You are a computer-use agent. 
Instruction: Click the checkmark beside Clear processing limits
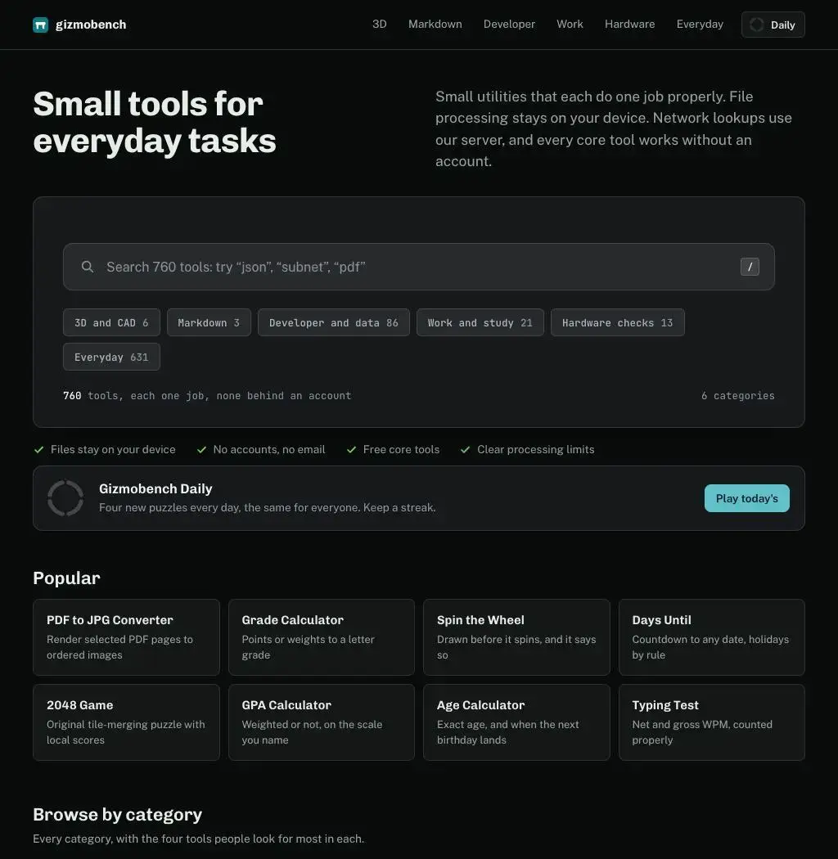(x=466, y=450)
